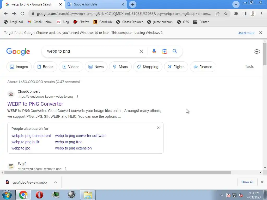Open the search Tools options

[249, 66]
